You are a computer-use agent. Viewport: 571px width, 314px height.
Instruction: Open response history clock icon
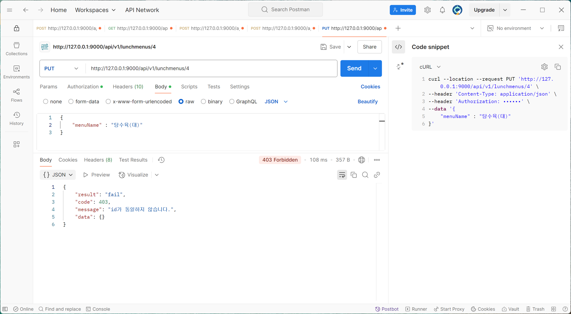coord(161,160)
